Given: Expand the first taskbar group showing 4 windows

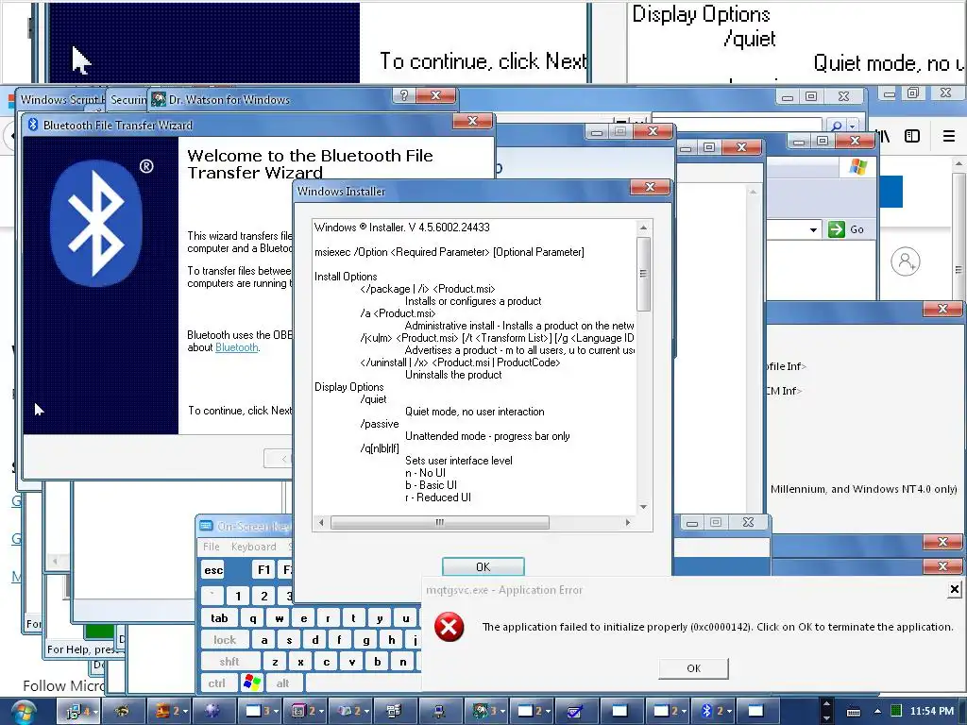Looking at the screenshot, I should (x=78, y=711).
